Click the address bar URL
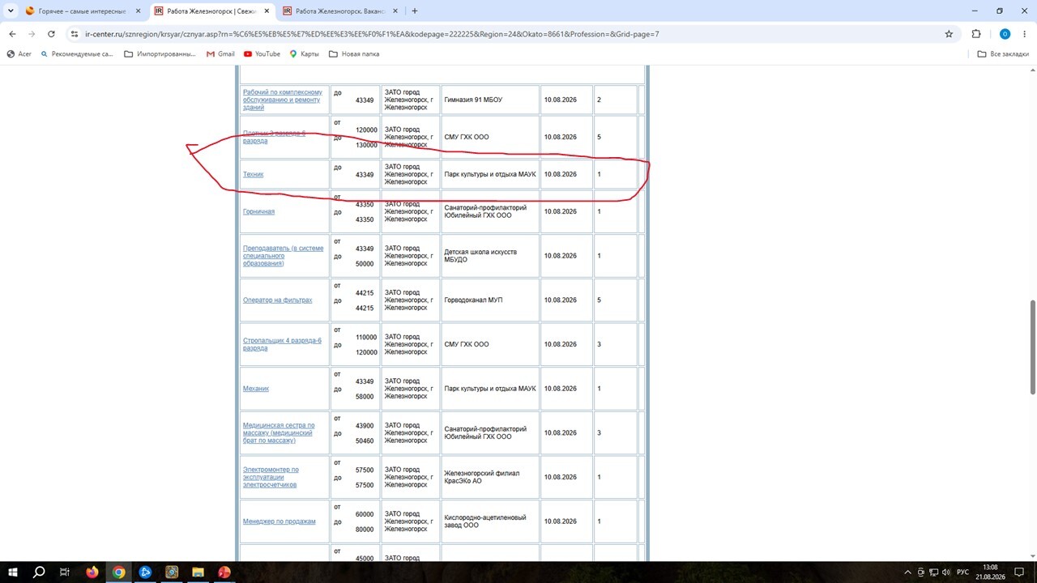This screenshot has width=1037, height=583. tap(372, 34)
